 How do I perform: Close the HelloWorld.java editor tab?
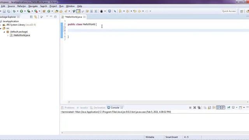click(x=84, y=17)
